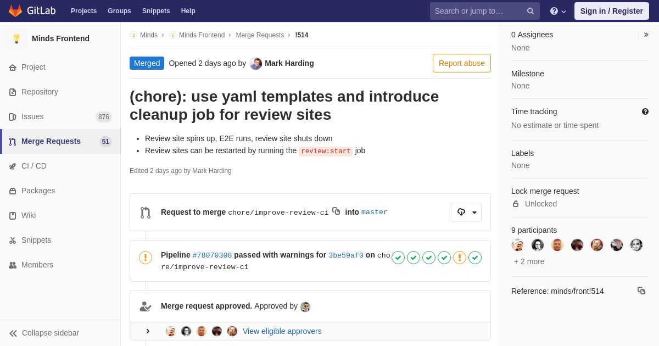The image size is (659, 346).
Task: Click the Report abuse button
Action: [x=462, y=63]
